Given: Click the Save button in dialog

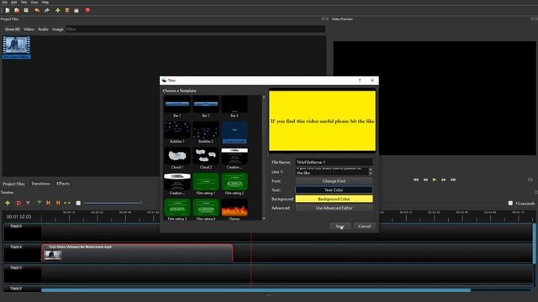Looking at the screenshot, I should [x=340, y=226].
